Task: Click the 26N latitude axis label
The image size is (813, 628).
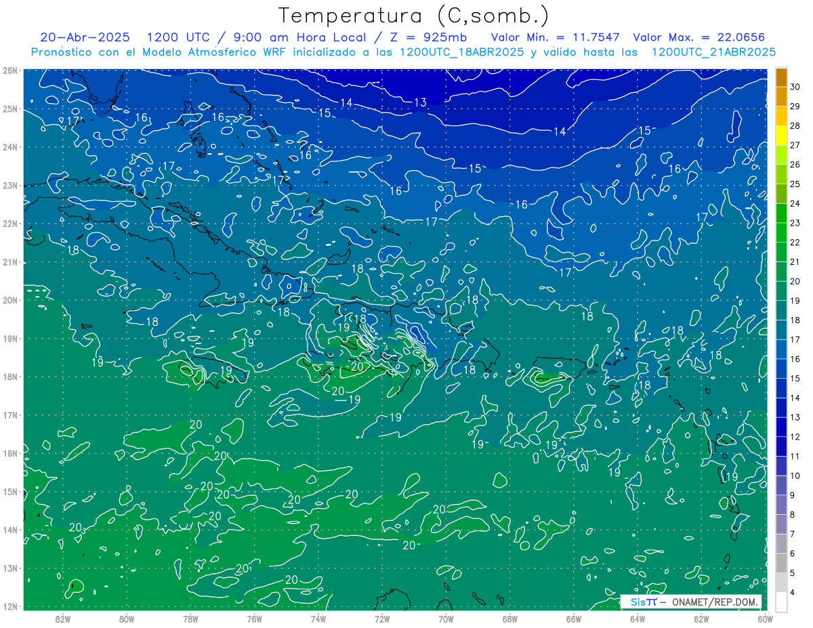Action: coord(10,70)
